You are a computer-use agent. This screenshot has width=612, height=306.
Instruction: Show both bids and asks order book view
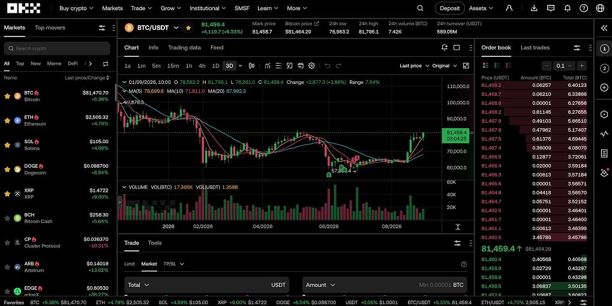click(485, 65)
